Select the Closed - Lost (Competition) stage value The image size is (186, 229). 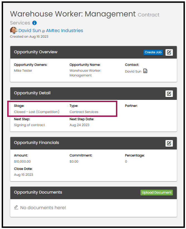point(37,112)
